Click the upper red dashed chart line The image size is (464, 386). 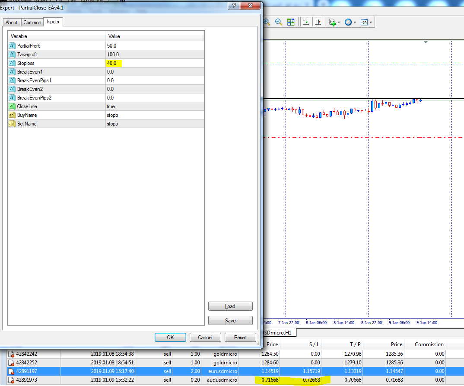click(363, 63)
